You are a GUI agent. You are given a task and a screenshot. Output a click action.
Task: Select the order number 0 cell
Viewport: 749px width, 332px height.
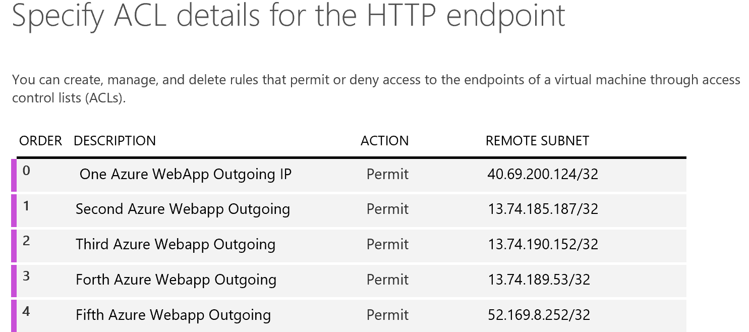click(x=27, y=171)
